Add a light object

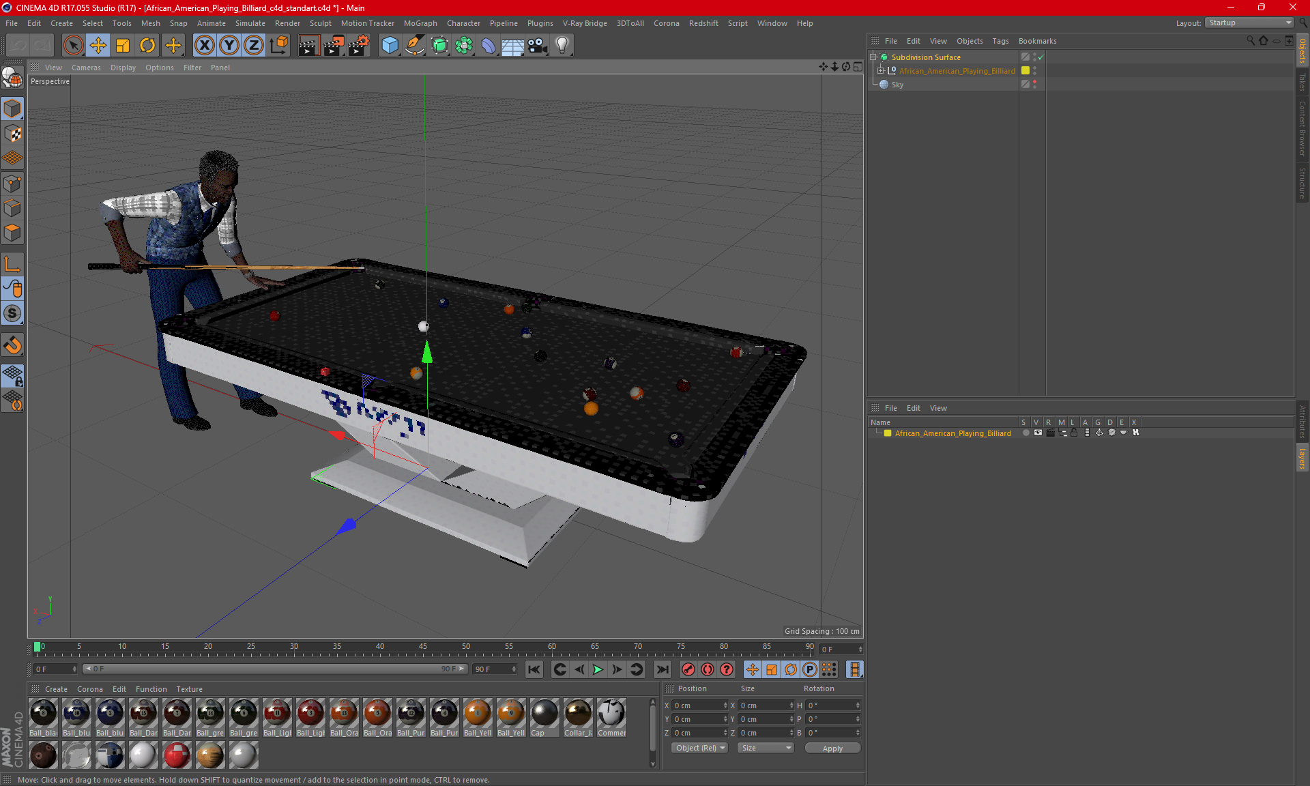562,46
